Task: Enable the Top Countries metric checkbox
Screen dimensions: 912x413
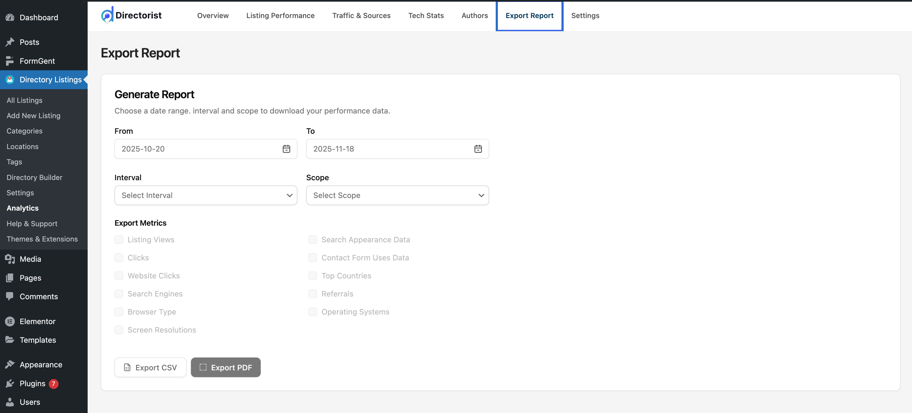Action: point(312,276)
